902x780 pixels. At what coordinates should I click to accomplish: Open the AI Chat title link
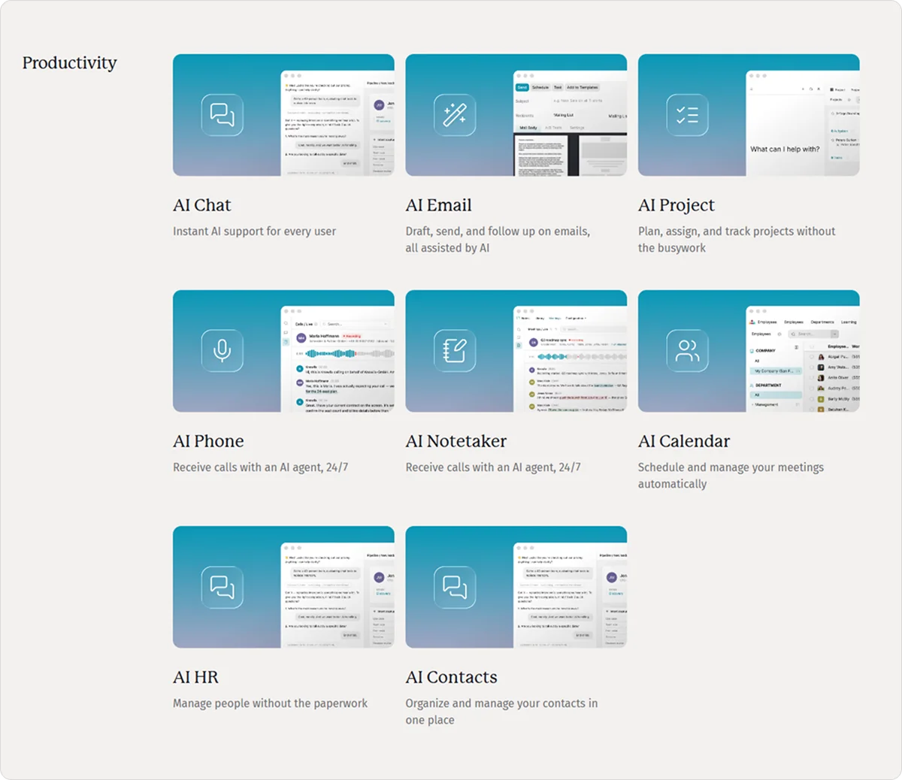point(202,205)
